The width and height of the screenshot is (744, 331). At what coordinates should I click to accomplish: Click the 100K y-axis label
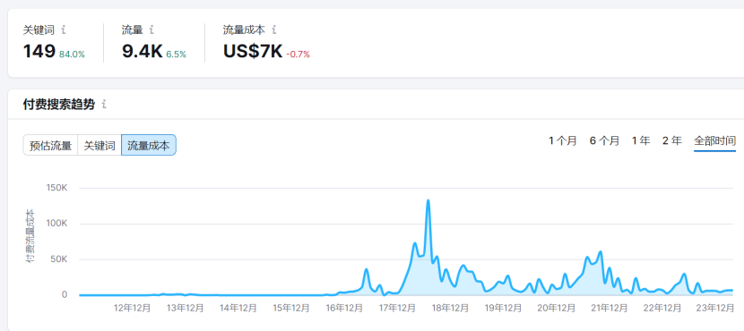pyautogui.click(x=58, y=224)
